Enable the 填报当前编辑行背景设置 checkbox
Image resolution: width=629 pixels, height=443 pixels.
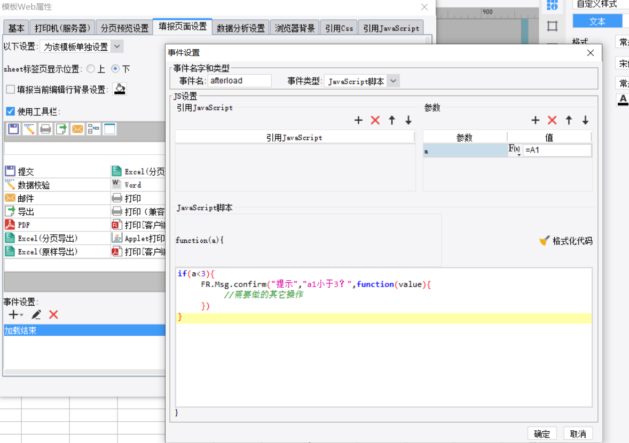(11, 90)
